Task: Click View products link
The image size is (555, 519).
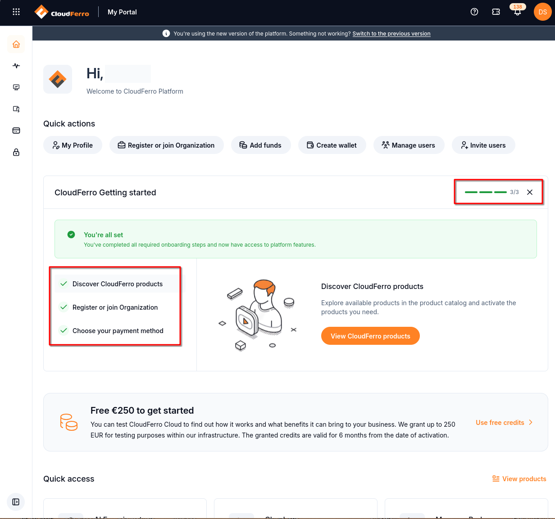Action: [x=519, y=478]
